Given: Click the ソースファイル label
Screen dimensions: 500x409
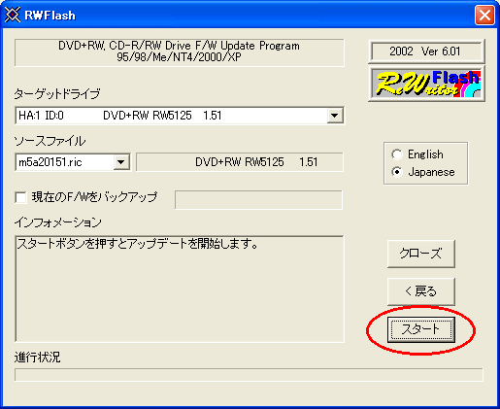Looking at the screenshot, I should tap(50, 141).
